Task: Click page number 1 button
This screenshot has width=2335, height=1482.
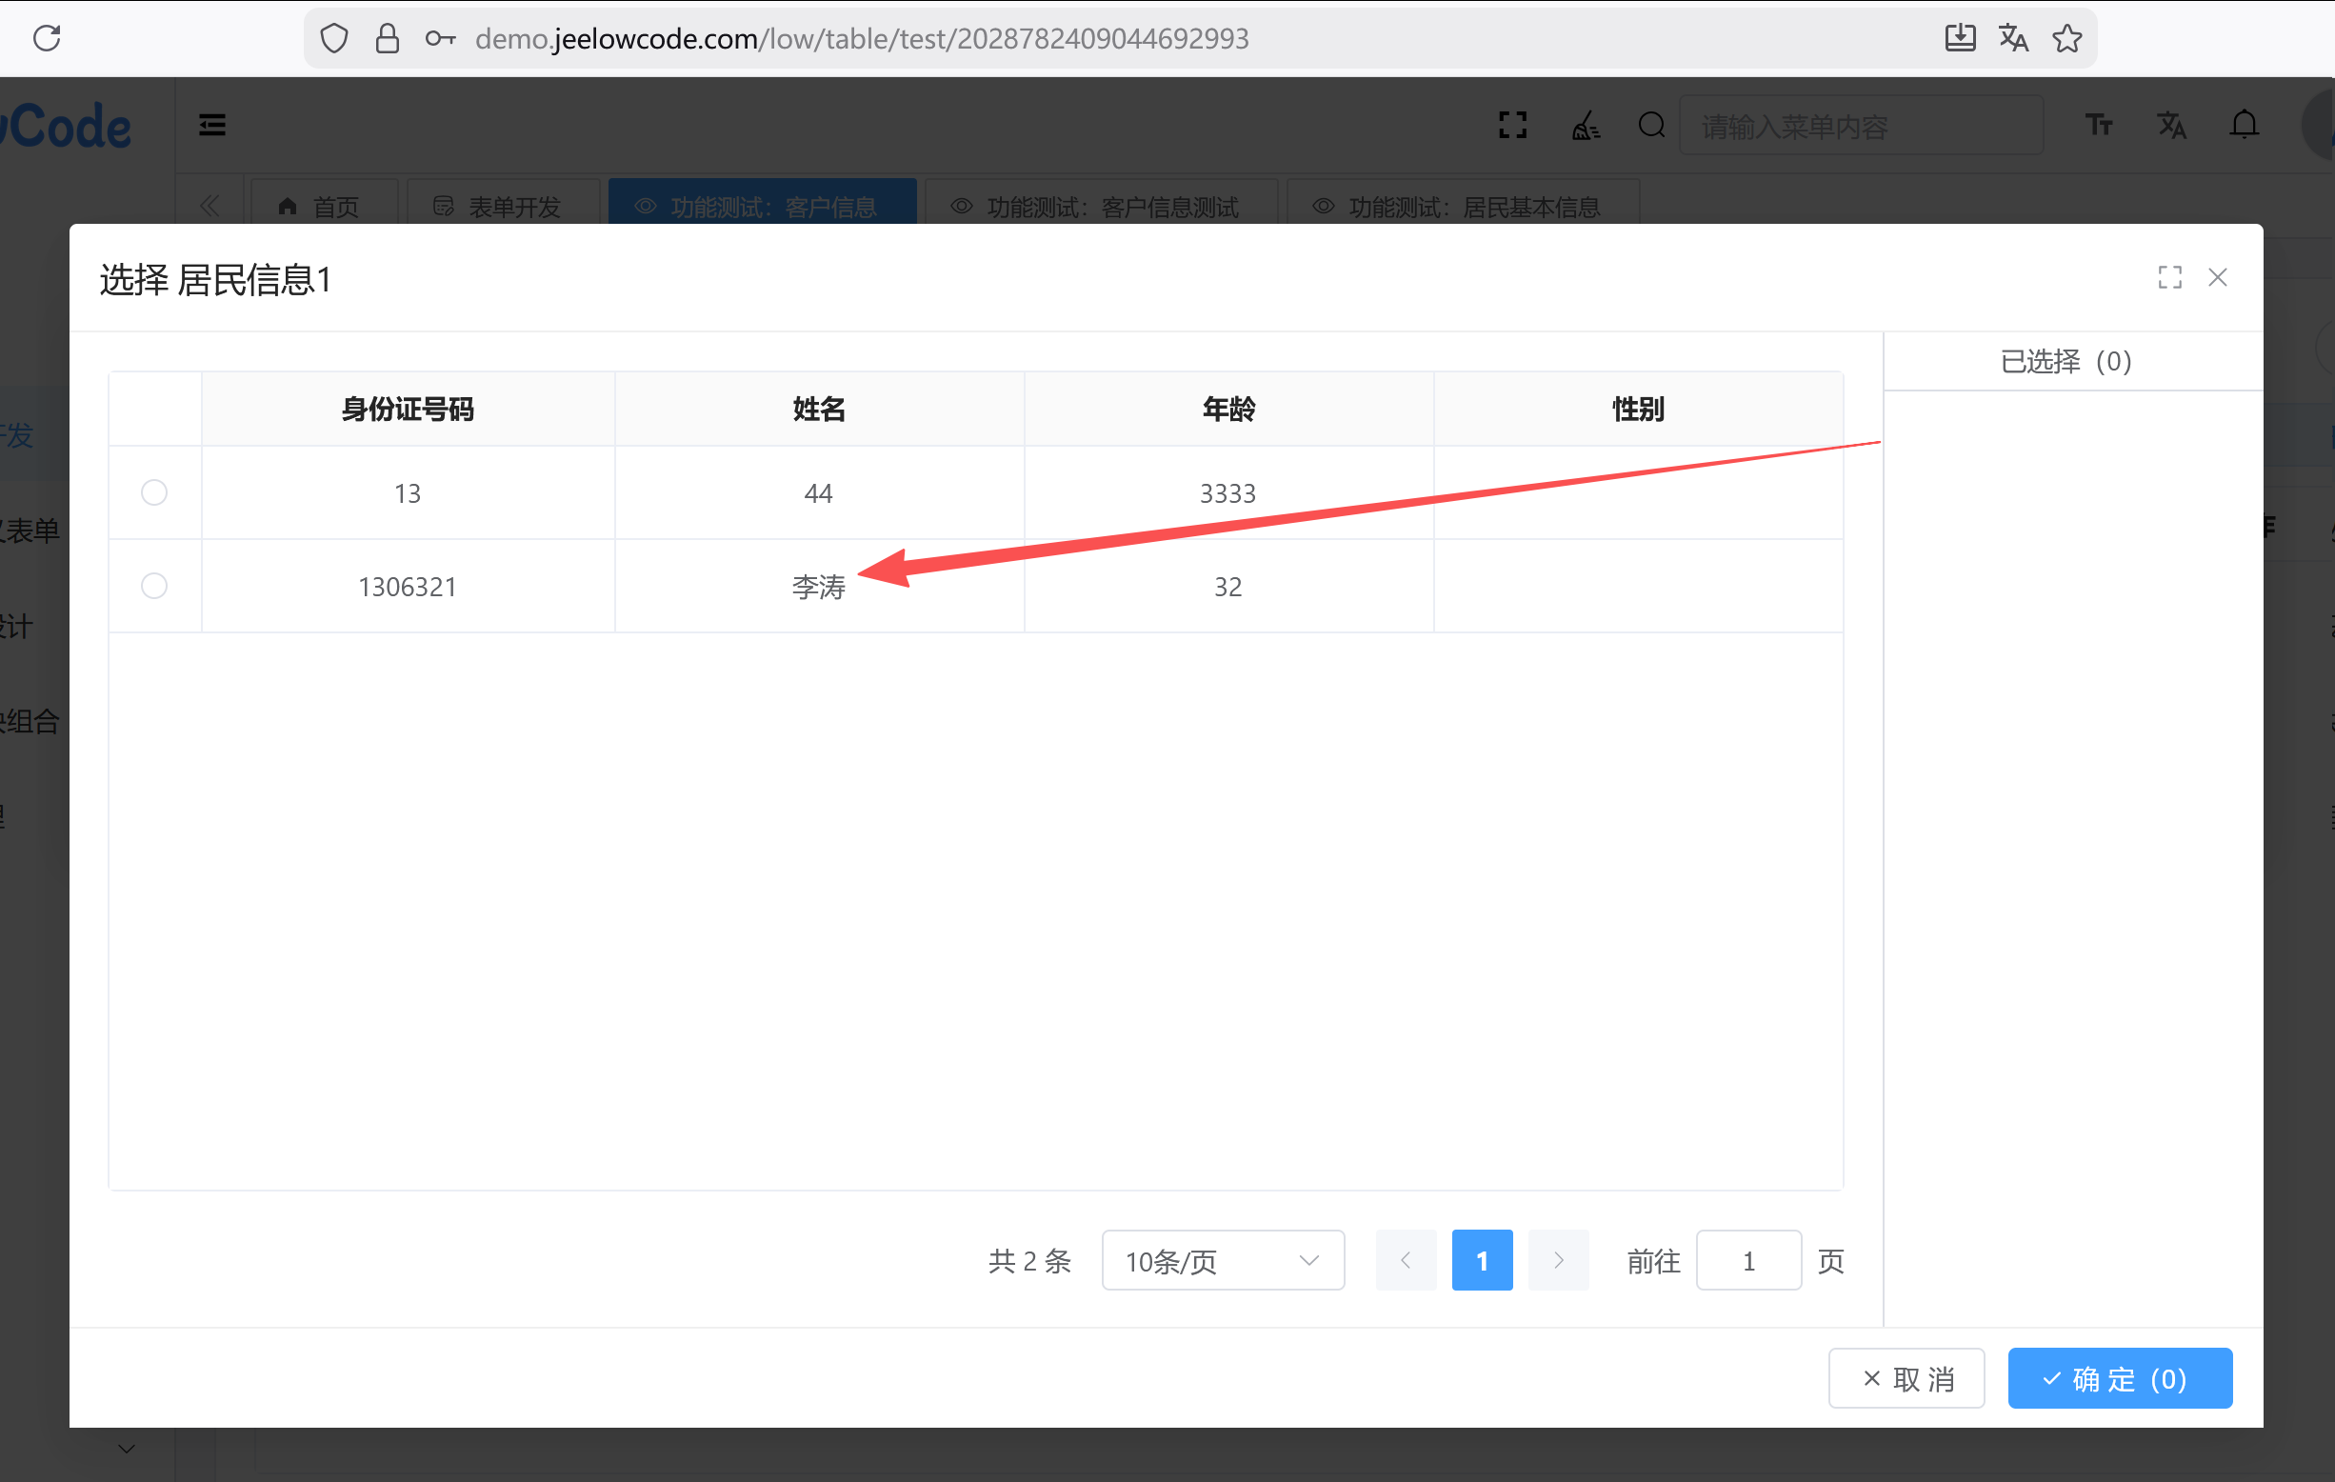Action: coord(1481,1260)
